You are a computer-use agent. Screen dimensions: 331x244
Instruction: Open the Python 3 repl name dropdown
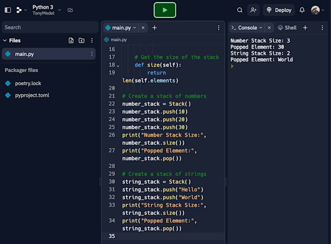click(x=59, y=10)
